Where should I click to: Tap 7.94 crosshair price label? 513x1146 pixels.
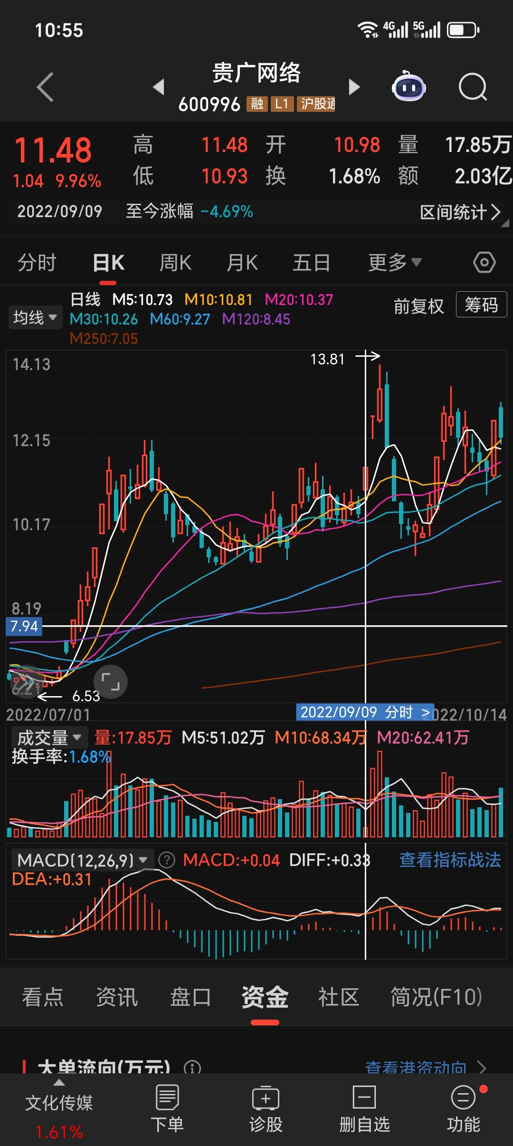point(24,626)
